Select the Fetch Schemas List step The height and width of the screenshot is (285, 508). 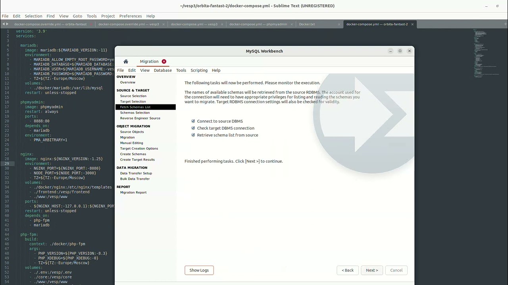click(145, 107)
